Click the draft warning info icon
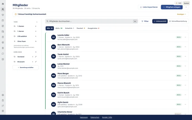The image size is (192, 120). [16, 14]
